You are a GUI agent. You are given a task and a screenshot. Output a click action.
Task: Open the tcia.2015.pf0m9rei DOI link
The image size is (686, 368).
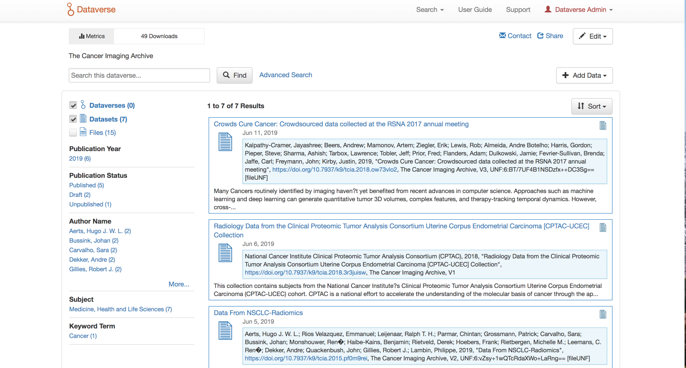(306, 358)
